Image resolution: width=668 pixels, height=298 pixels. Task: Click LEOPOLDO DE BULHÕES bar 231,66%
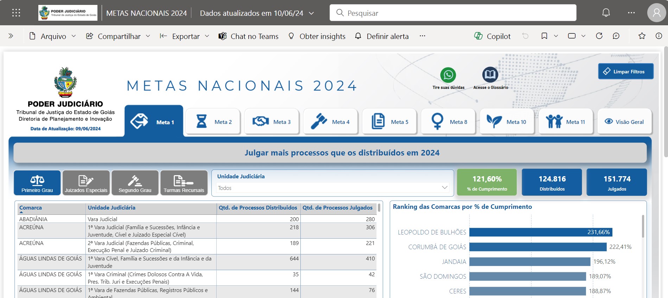point(541,232)
